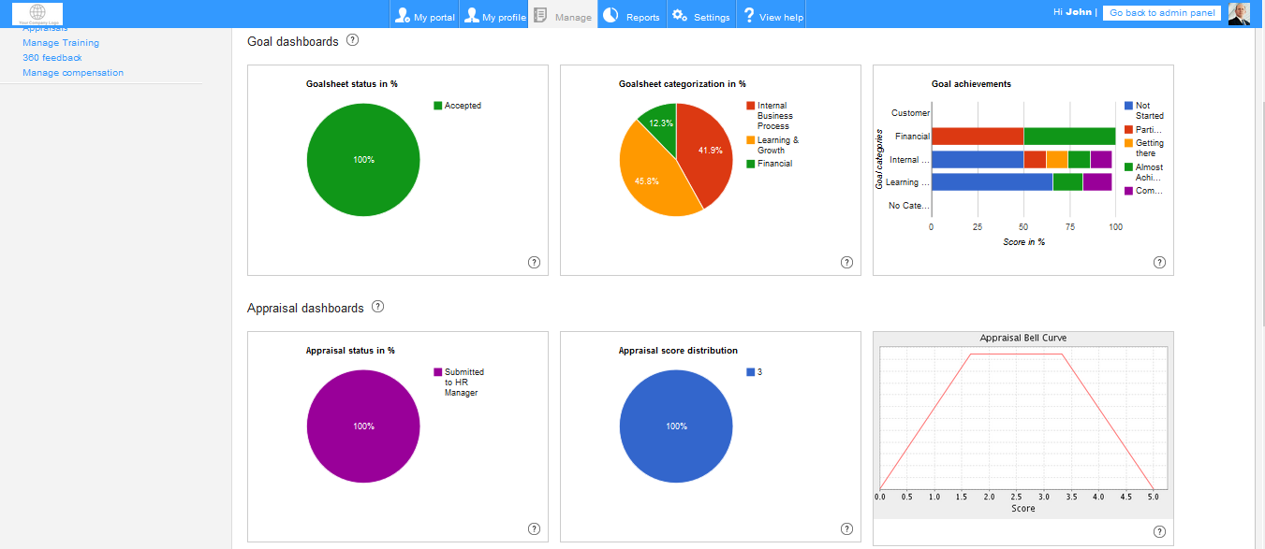Click Financial green legend swatch in categorization

pos(750,164)
